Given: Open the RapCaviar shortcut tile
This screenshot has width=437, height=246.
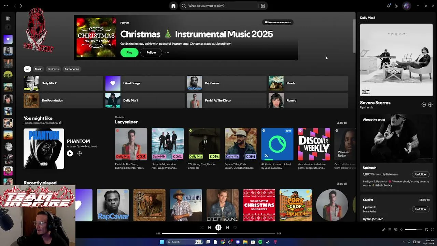Looking at the screenshot, I should [227, 83].
